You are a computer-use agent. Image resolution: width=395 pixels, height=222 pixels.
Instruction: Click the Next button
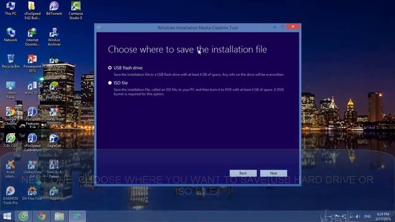(273, 173)
